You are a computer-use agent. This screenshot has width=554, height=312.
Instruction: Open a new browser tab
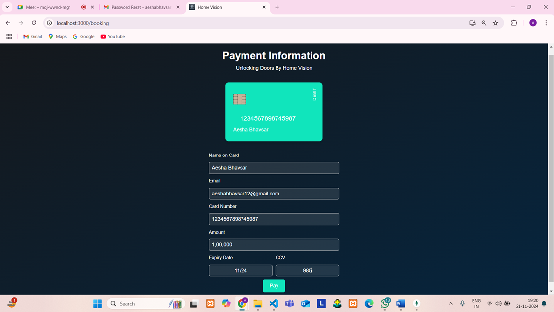pos(277,7)
